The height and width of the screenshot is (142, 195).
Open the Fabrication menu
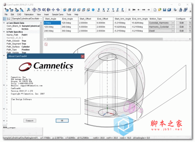click(29, 14)
